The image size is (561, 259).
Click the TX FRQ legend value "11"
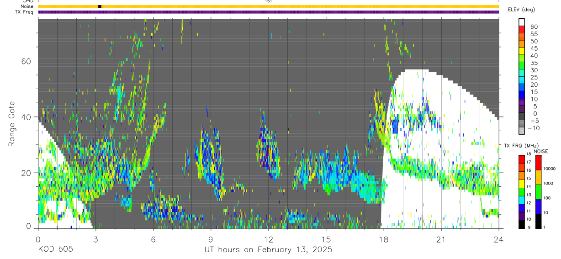click(x=529, y=211)
